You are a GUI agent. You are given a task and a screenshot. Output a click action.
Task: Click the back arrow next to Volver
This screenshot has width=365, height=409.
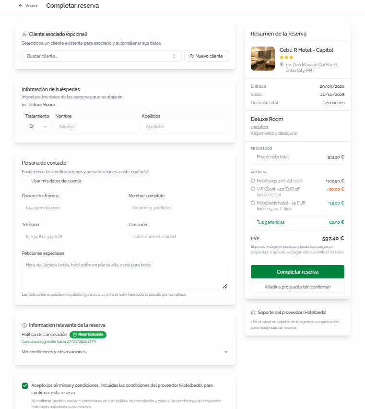coord(21,6)
